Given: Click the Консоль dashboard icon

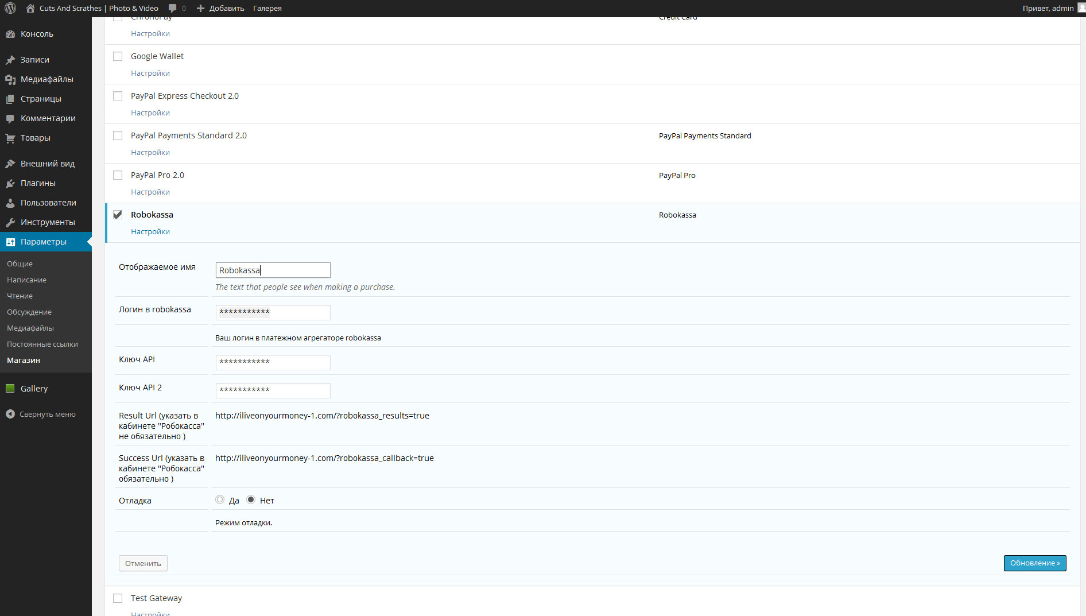Looking at the screenshot, I should (10, 34).
